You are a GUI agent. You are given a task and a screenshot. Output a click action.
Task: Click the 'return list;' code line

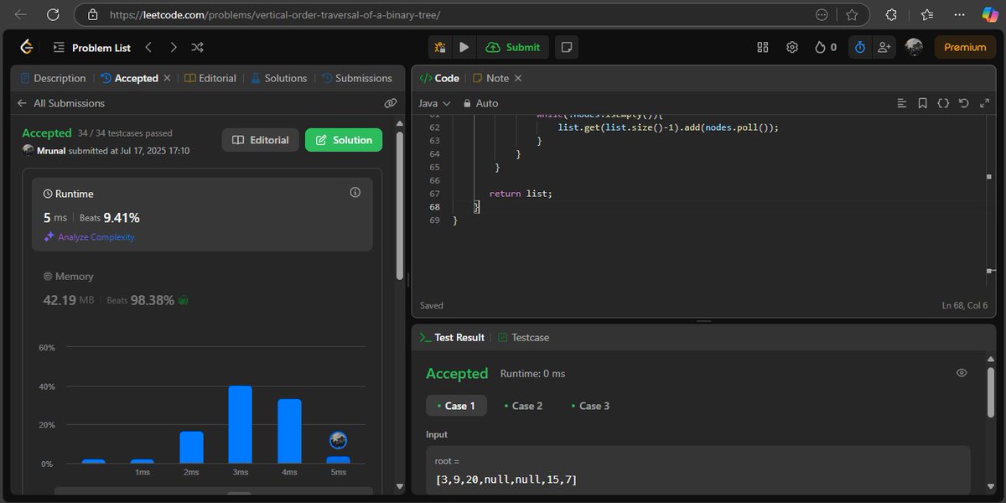(521, 194)
